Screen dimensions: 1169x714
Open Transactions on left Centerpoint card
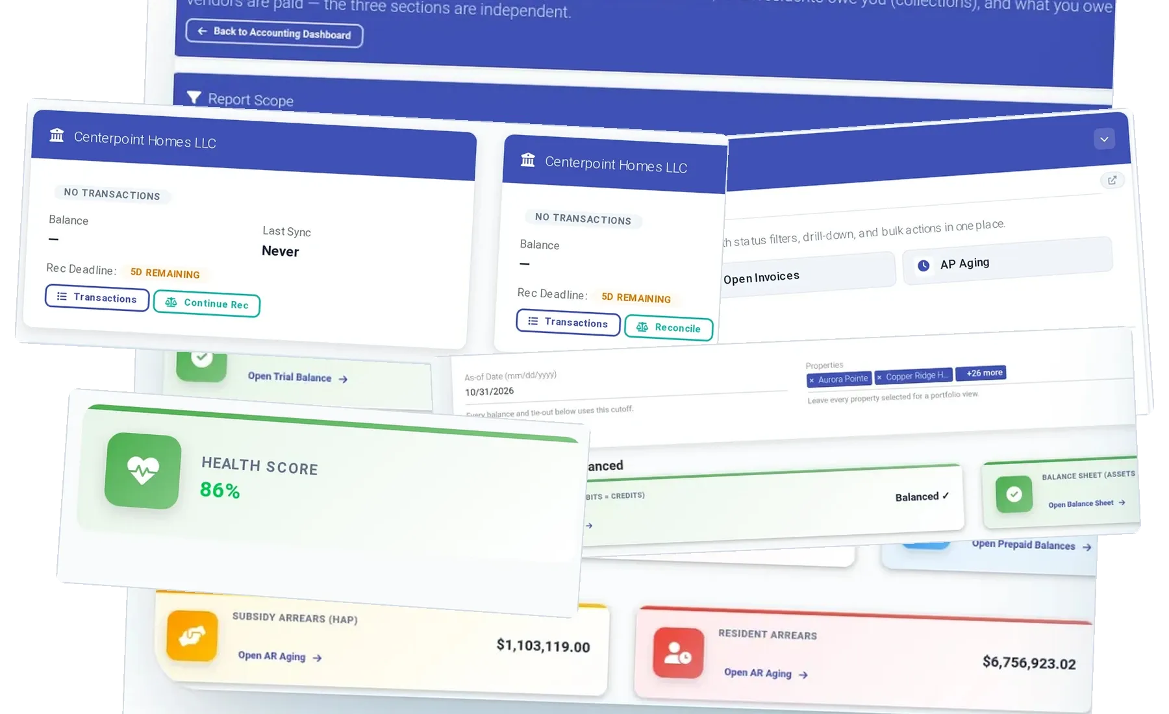(97, 297)
